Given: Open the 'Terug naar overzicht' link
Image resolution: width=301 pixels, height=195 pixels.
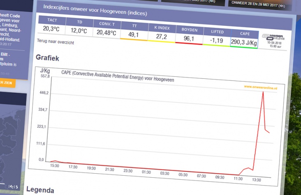Looking at the screenshot, I should point(55,42).
